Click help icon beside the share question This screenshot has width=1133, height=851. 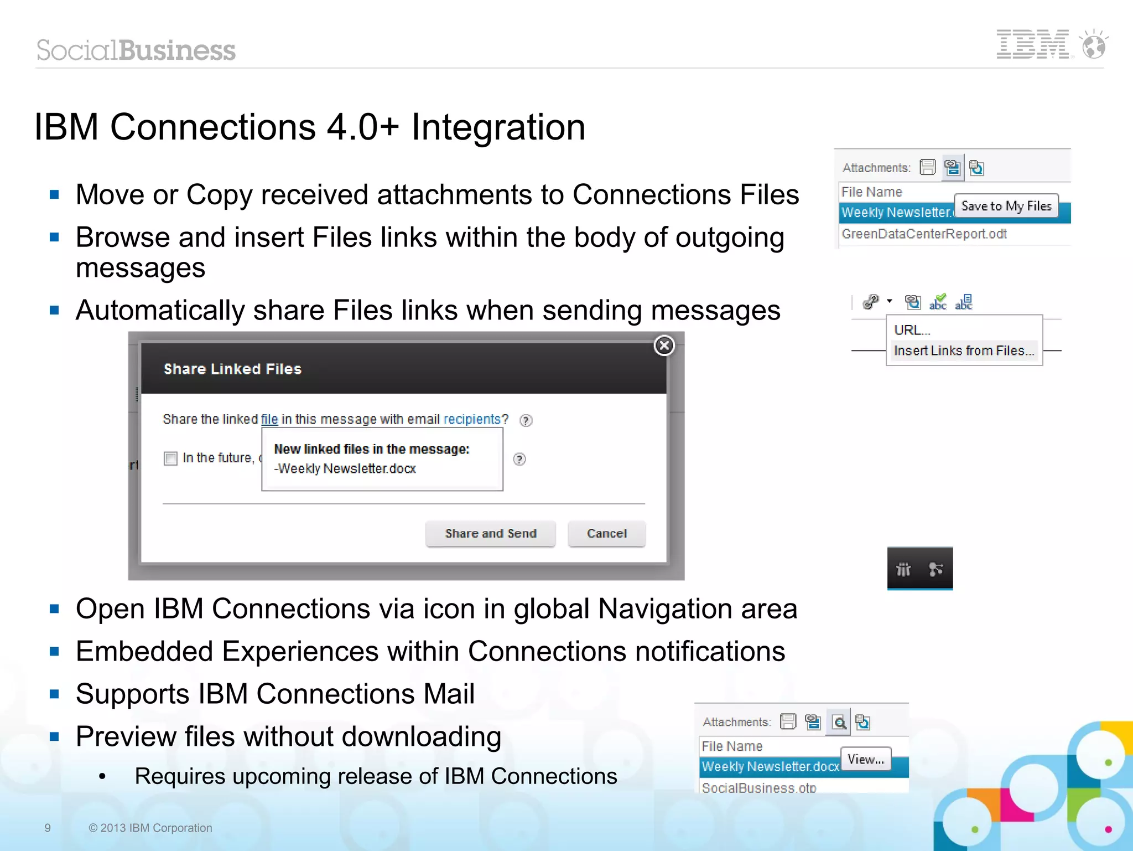[x=526, y=420]
